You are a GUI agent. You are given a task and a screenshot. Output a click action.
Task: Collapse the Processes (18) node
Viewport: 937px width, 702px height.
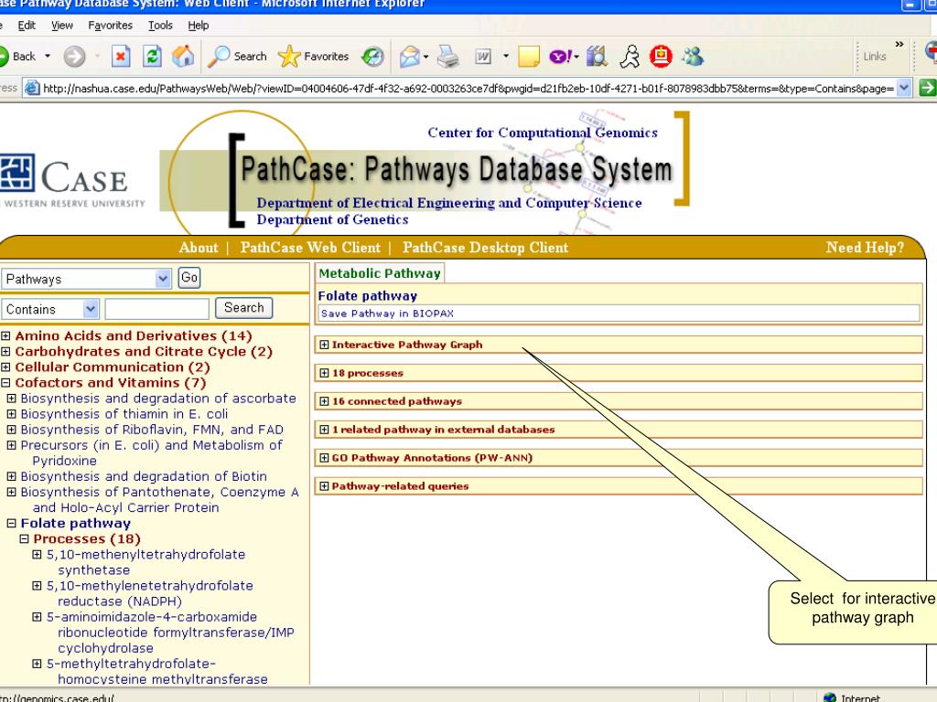(24, 539)
